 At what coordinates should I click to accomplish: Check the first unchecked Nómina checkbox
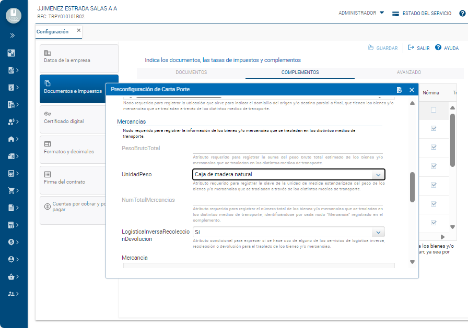click(x=434, y=110)
